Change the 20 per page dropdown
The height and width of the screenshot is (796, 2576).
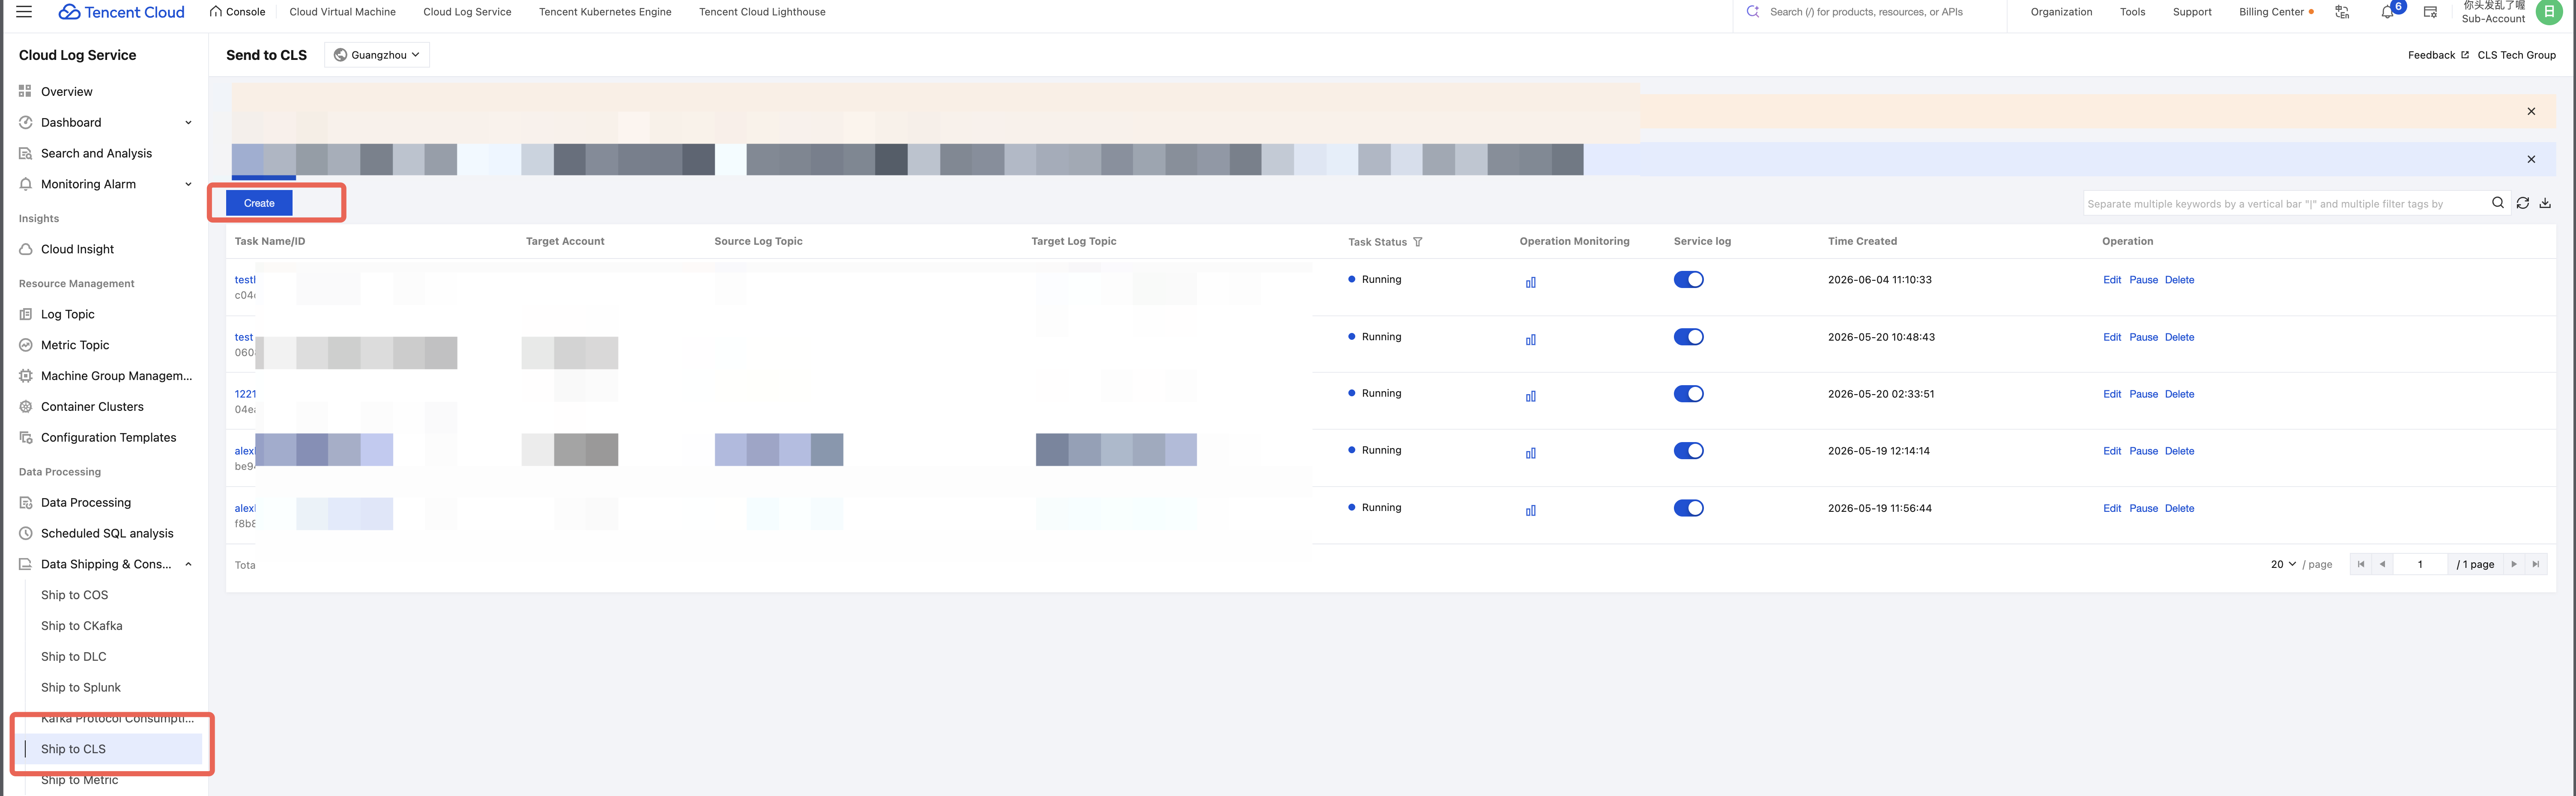pyautogui.click(x=2283, y=564)
